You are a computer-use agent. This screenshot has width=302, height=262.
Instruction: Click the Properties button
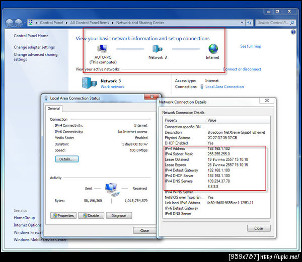coord(63,215)
